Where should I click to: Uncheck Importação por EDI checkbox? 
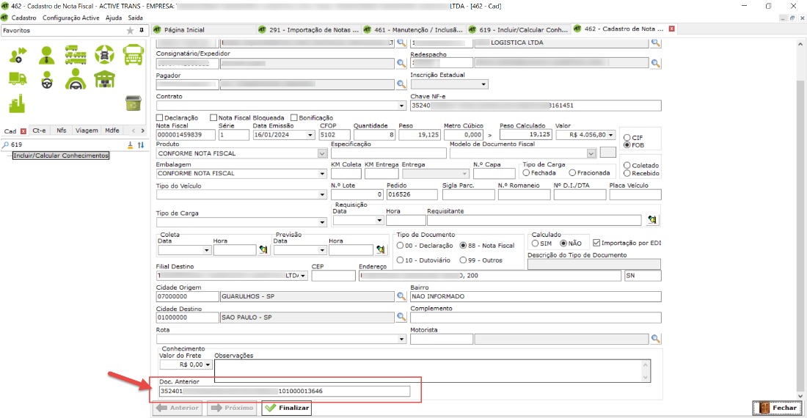596,243
